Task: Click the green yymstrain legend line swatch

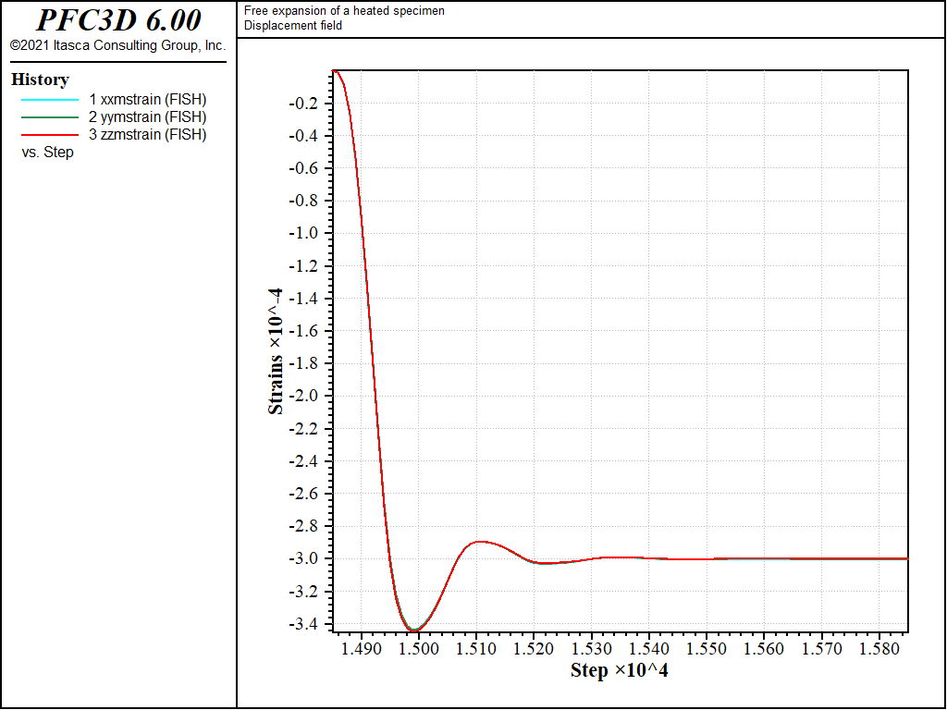Action: tap(50, 117)
